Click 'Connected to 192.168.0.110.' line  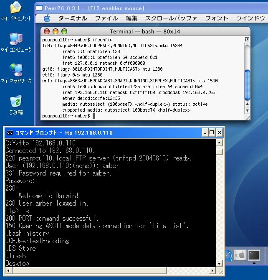point(50,150)
